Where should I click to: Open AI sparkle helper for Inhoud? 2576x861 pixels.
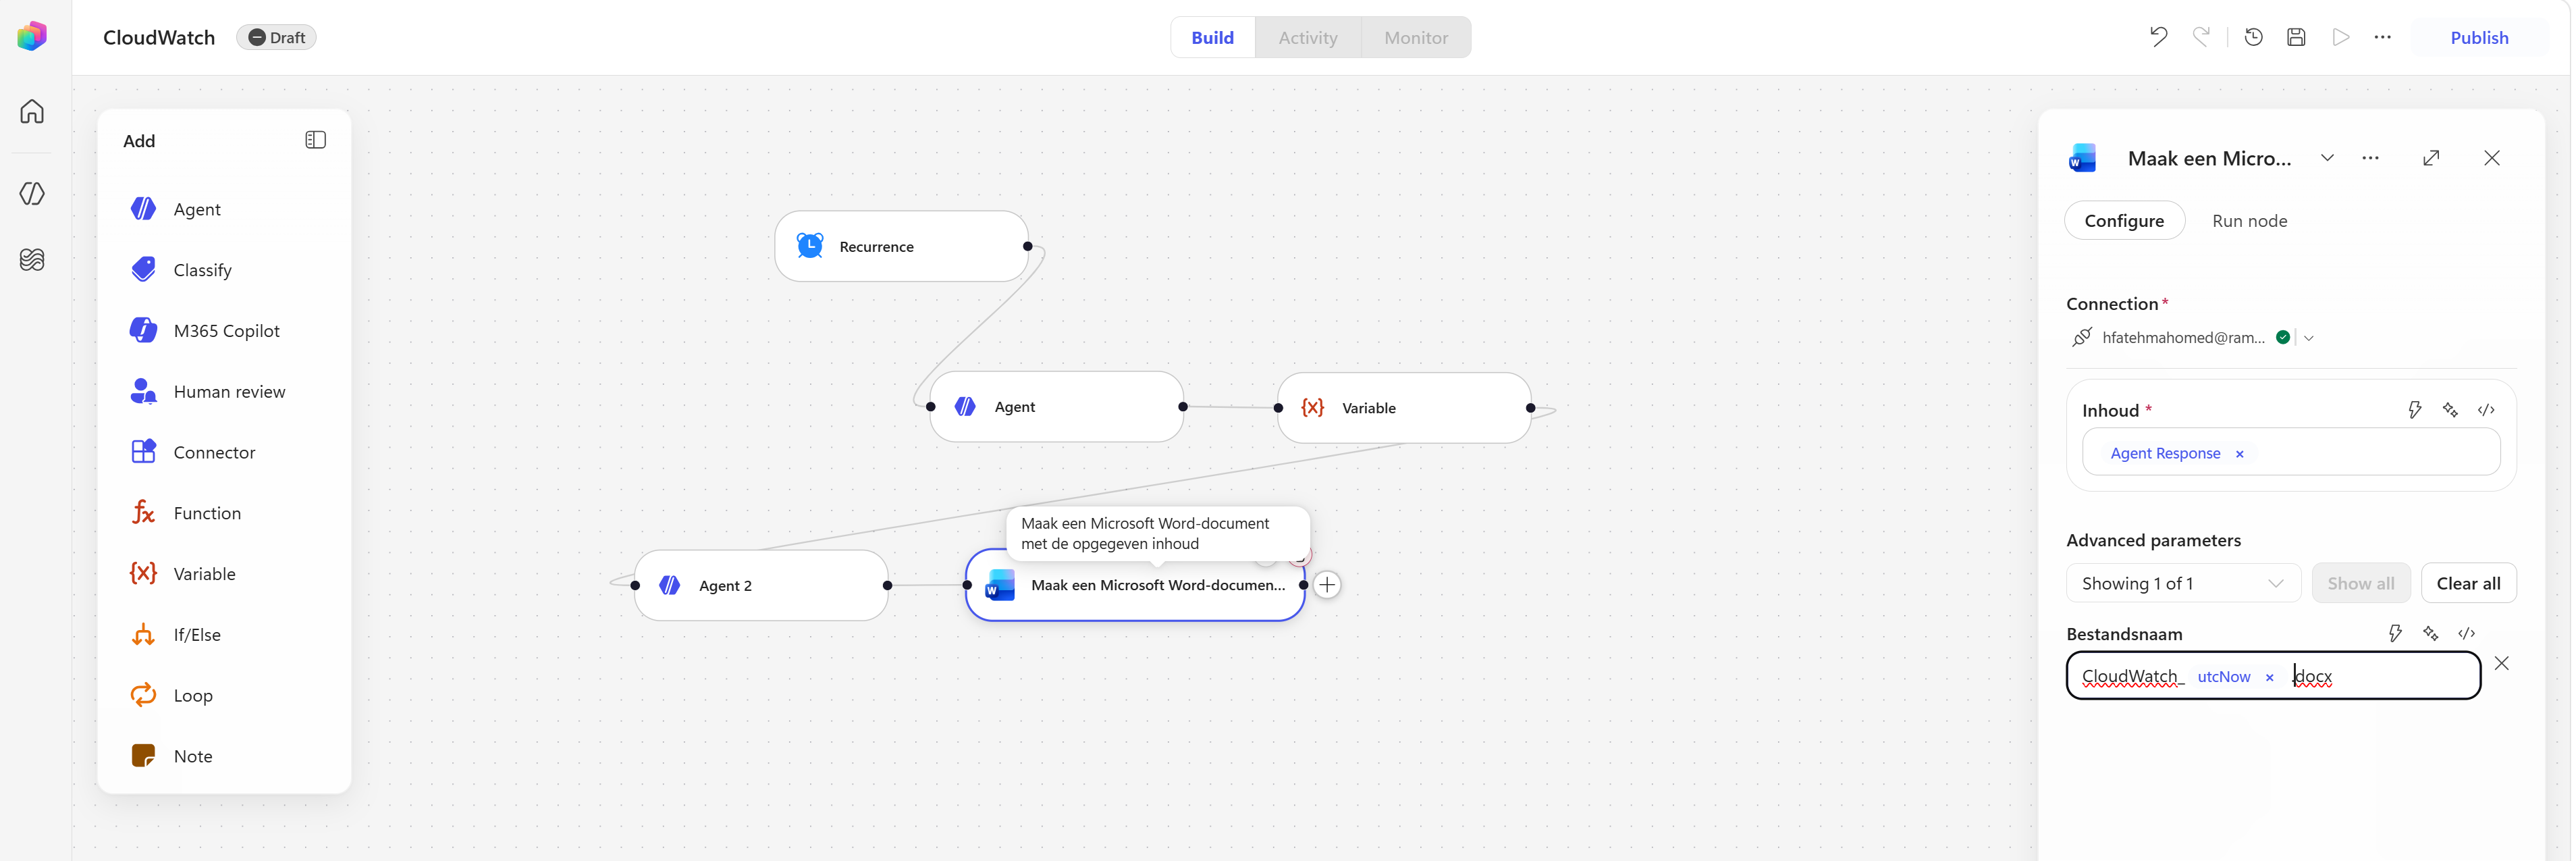[2450, 410]
